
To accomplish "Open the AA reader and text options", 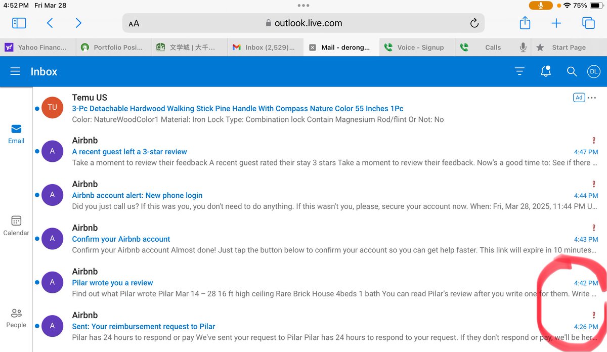I will point(134,23).
